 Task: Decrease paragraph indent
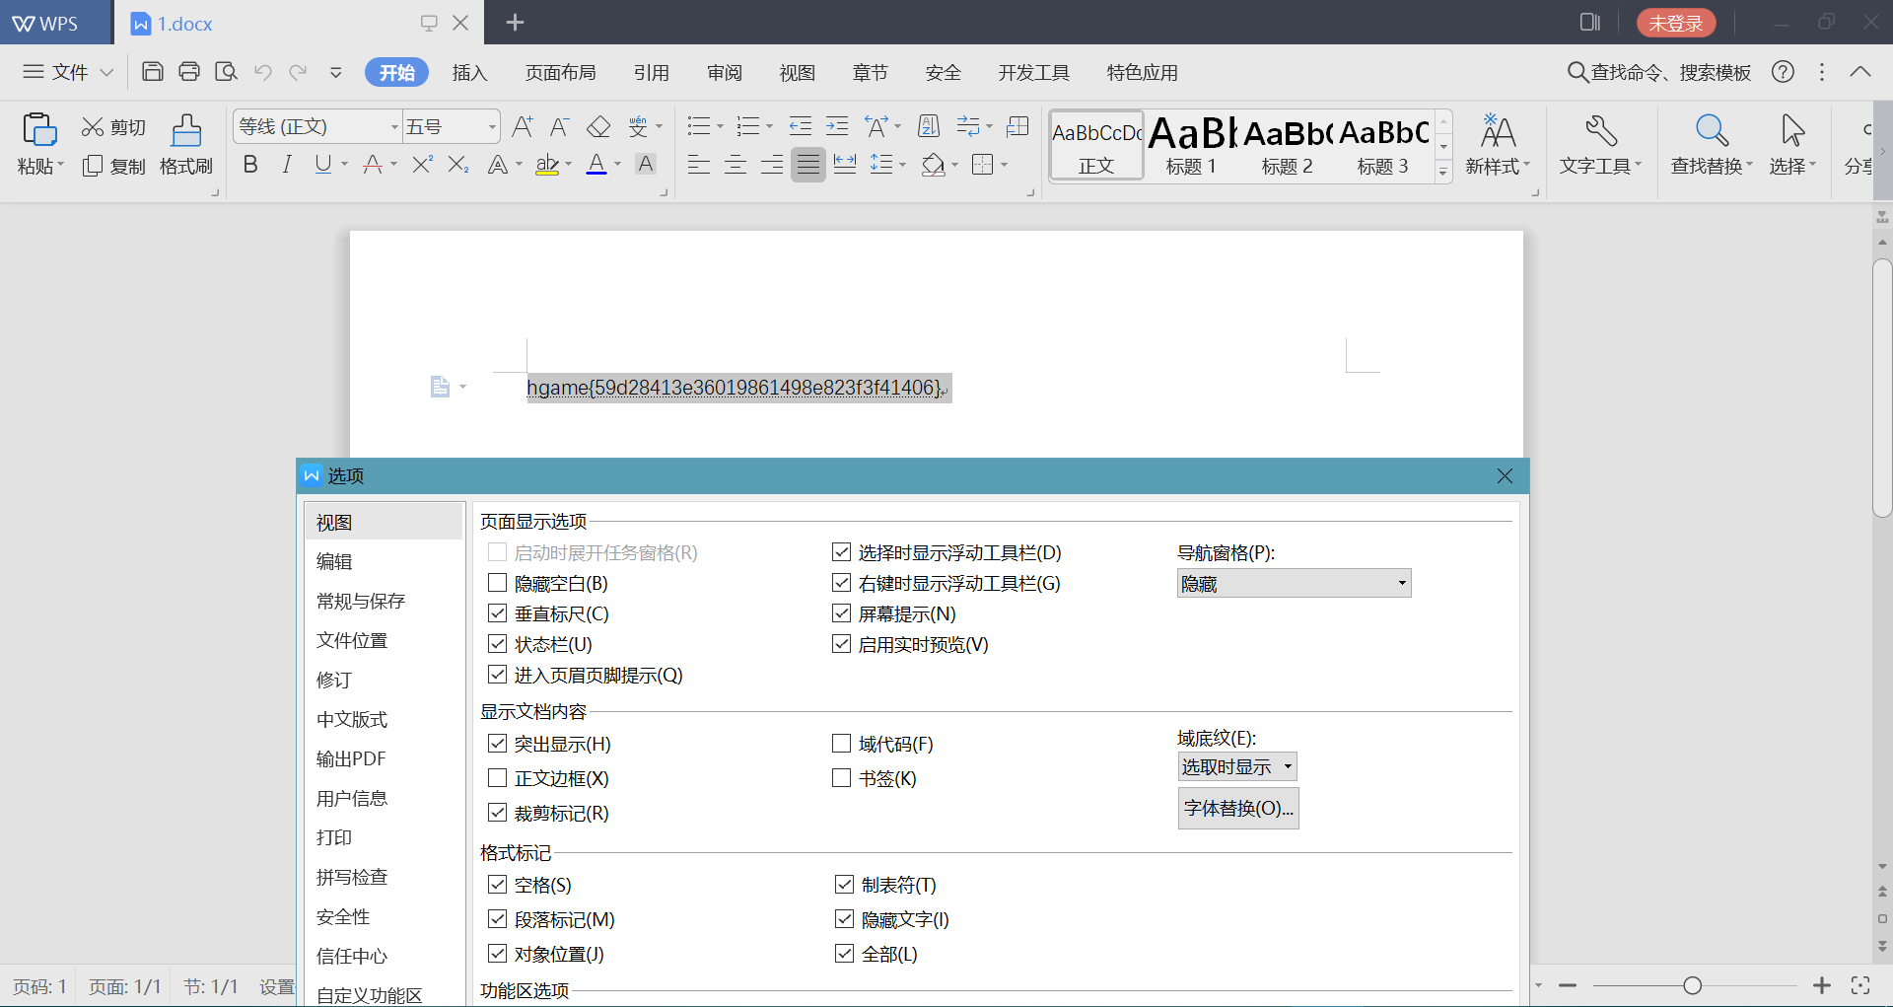point(801,126)
